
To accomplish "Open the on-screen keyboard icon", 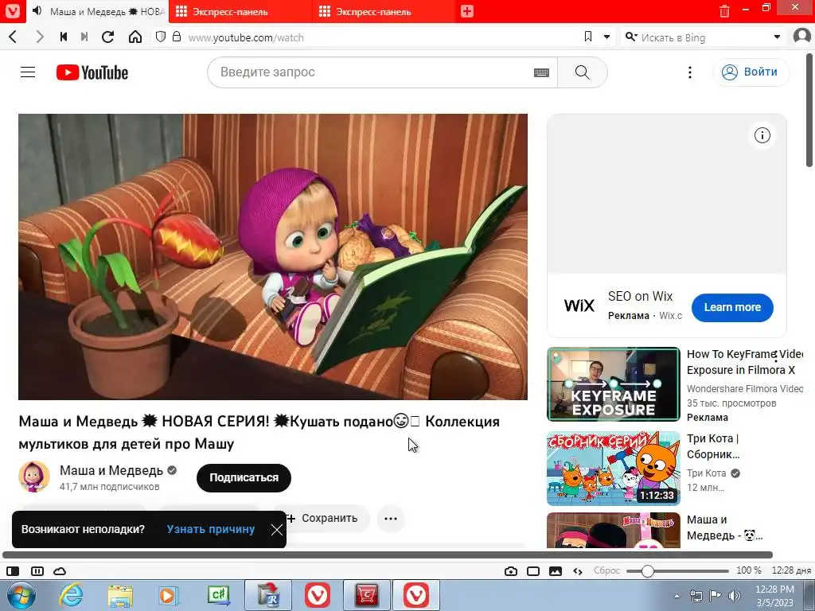I will tap(541, 72).
